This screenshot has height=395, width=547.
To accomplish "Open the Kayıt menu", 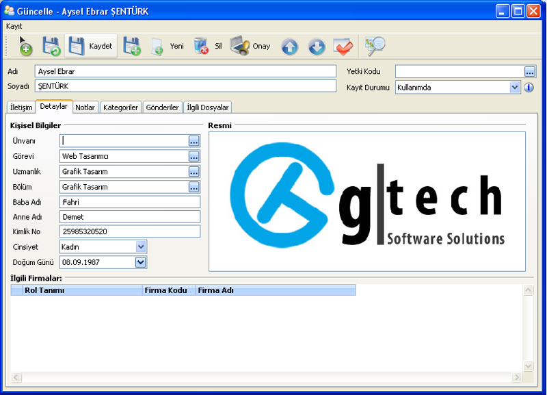I will (x=14, y=26).
